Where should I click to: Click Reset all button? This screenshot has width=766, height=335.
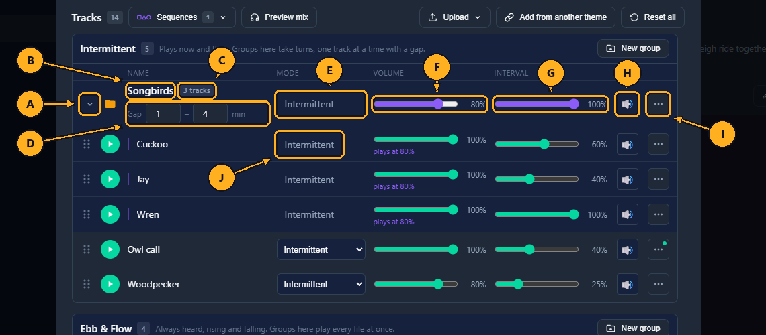652,17
